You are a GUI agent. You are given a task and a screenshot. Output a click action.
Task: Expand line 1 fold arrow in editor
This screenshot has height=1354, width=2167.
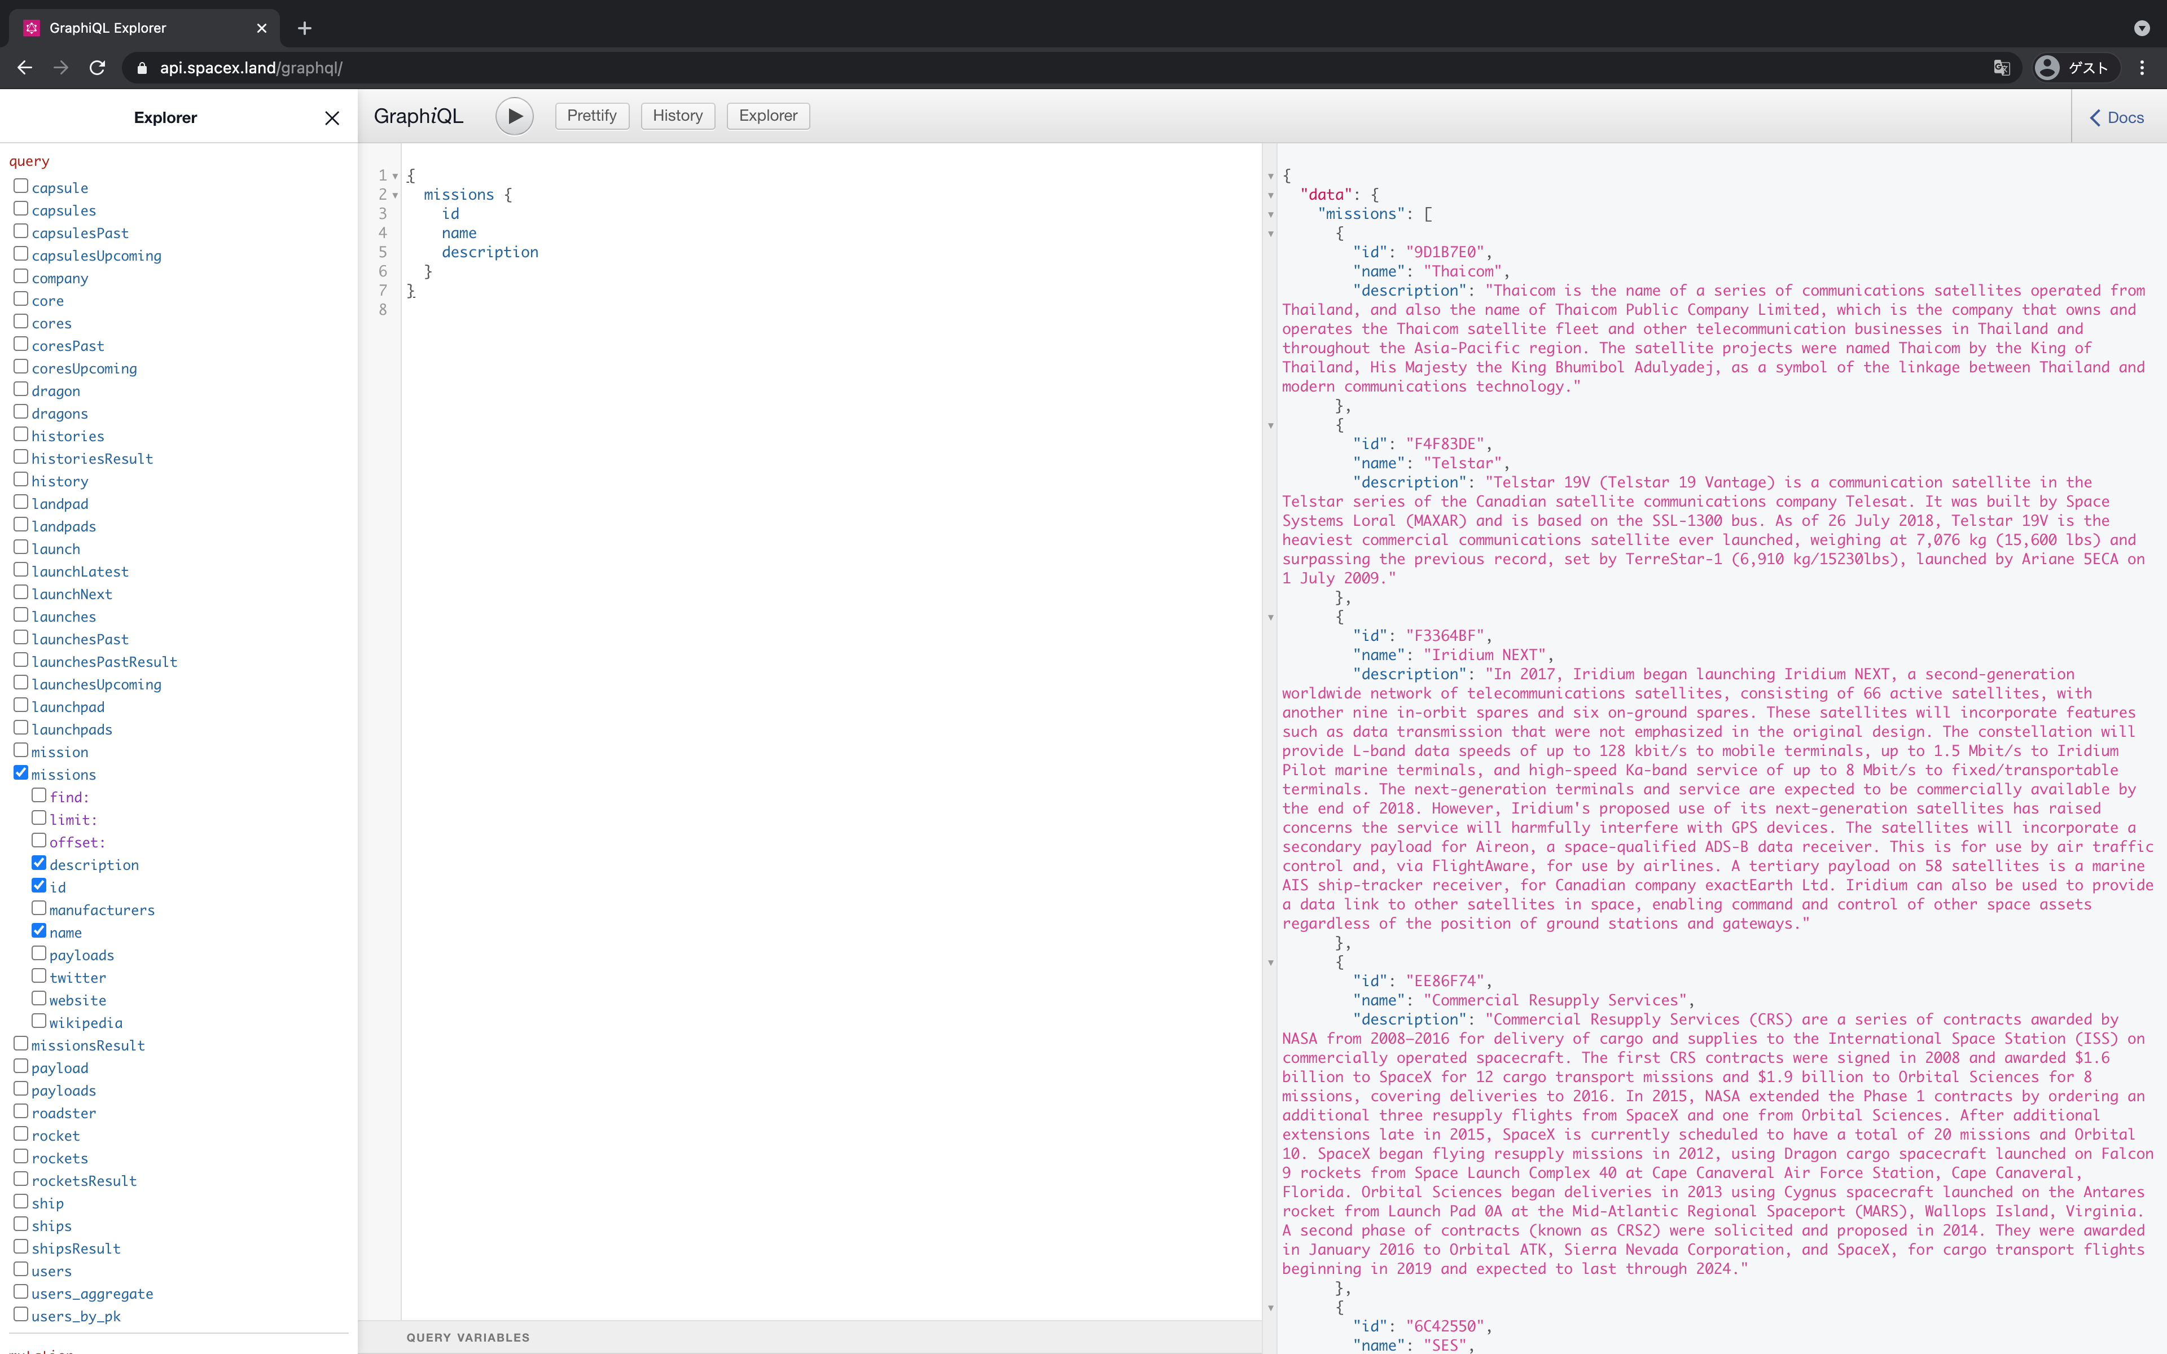[397, 175]
